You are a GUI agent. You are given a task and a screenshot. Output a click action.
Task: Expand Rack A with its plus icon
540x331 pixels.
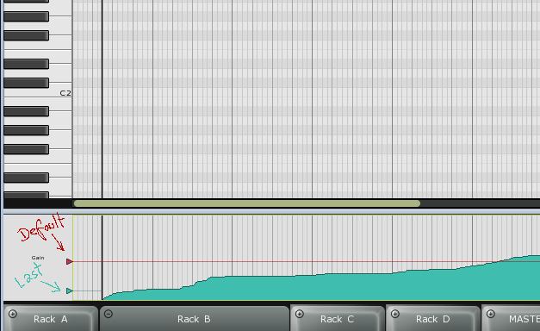coord(13,314)
